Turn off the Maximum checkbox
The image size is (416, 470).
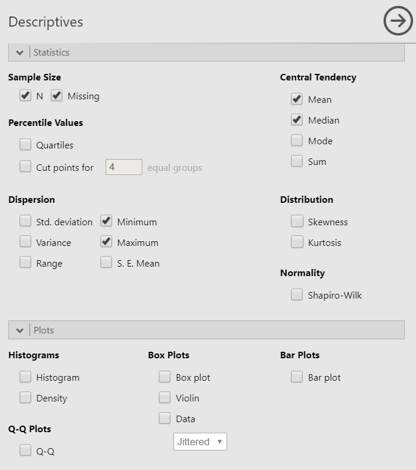[106, 242]
